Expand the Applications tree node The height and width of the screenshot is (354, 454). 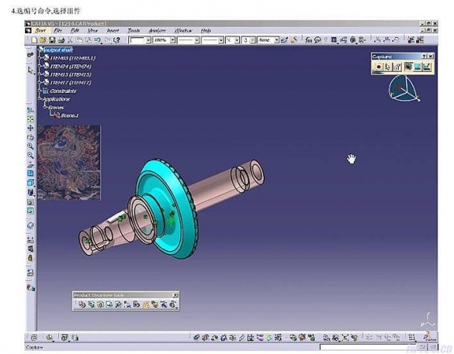pos(40,99)
